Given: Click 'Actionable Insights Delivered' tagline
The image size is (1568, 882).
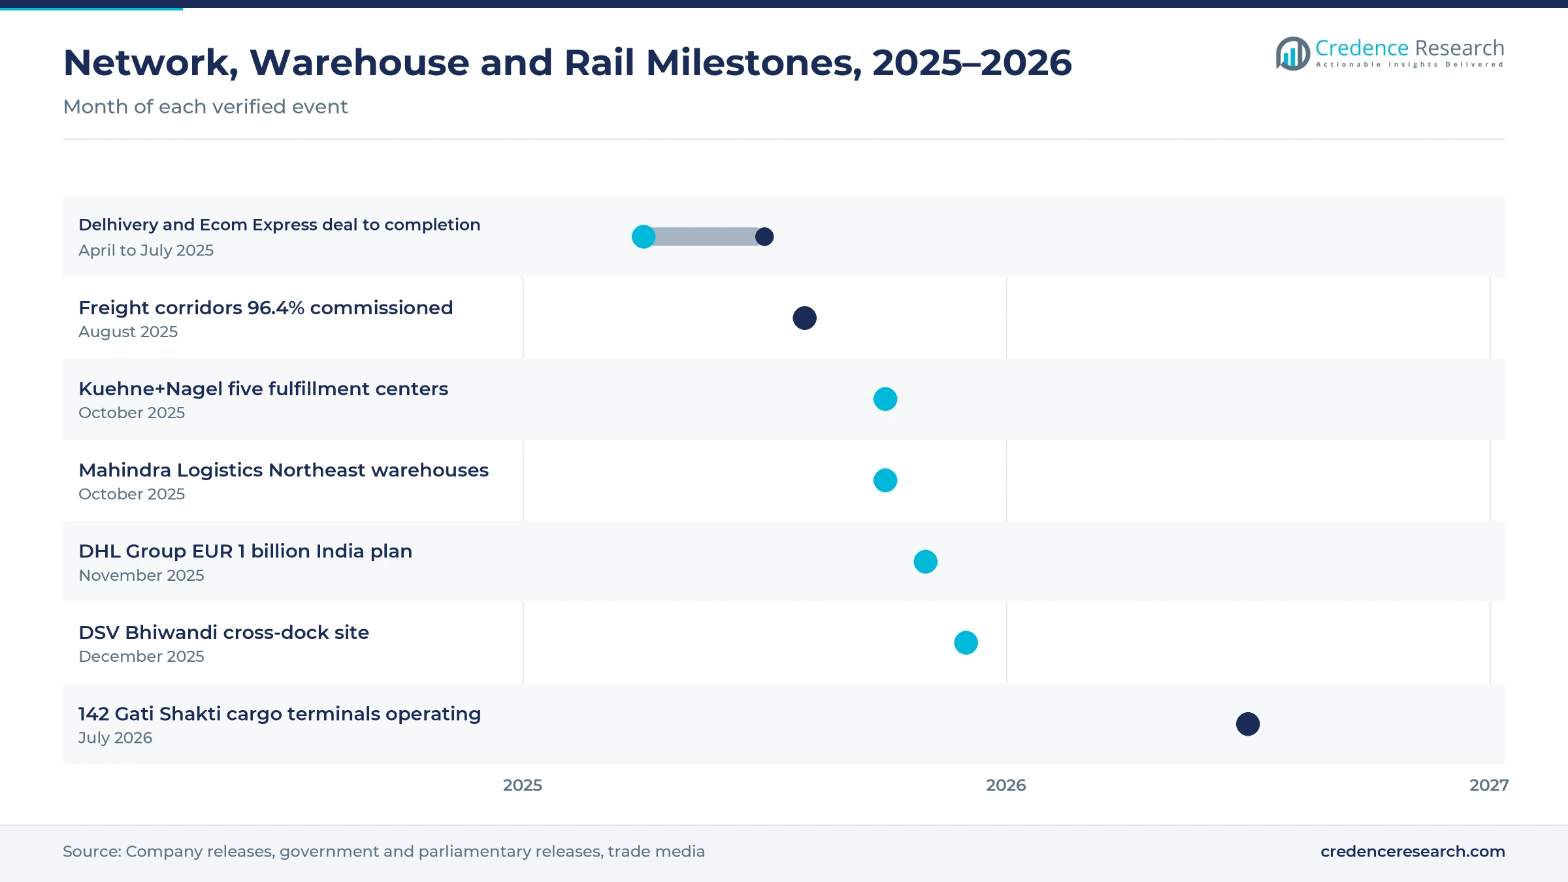Looking at the screenshot, I should tap(1410, 65).
